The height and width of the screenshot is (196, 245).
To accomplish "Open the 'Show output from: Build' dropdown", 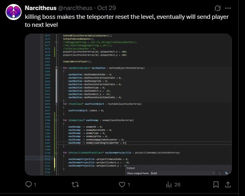I will pyautogui.click(x=184, y=173).
